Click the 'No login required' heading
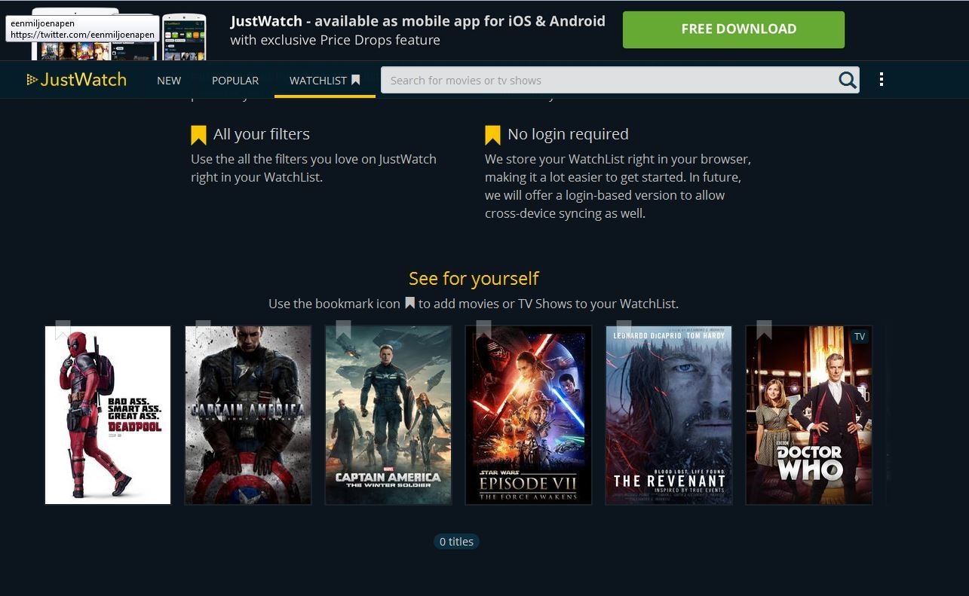Screen dimensions: 969x596 click(x=568, y=134)
